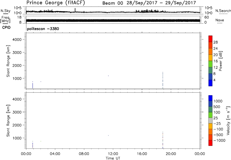Click the gray -25 to 25 velocity swatch
Image resolution: width=231 pixels, height=160 pixels.
click(x=210, y=120)
